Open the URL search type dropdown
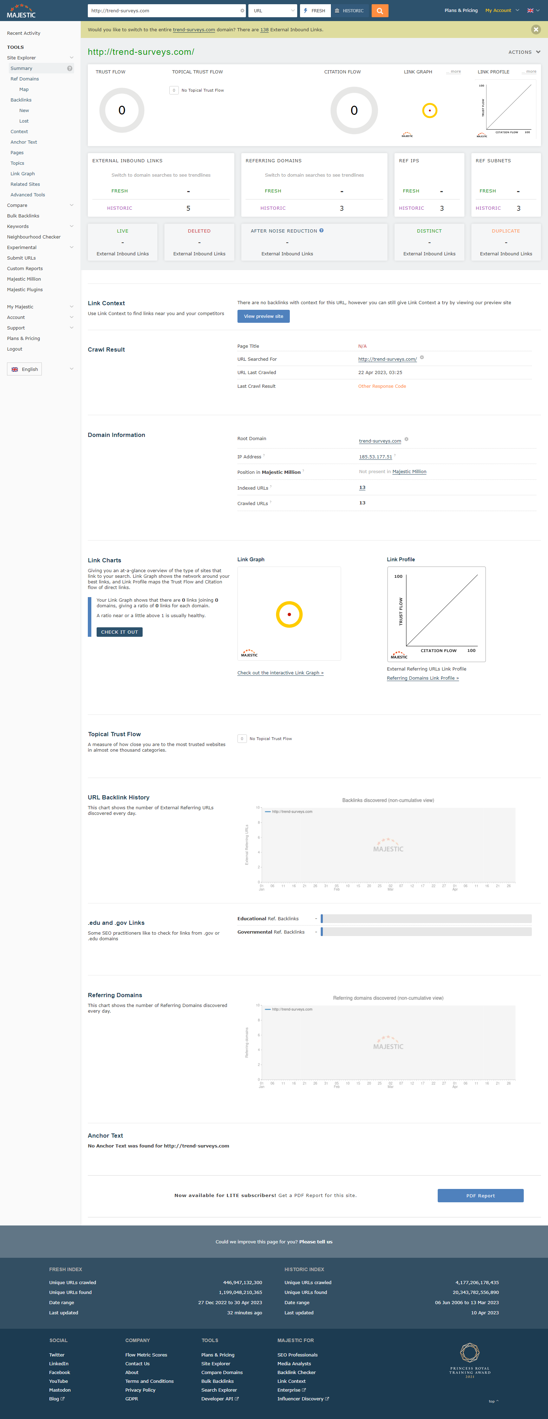 point(273,11)
